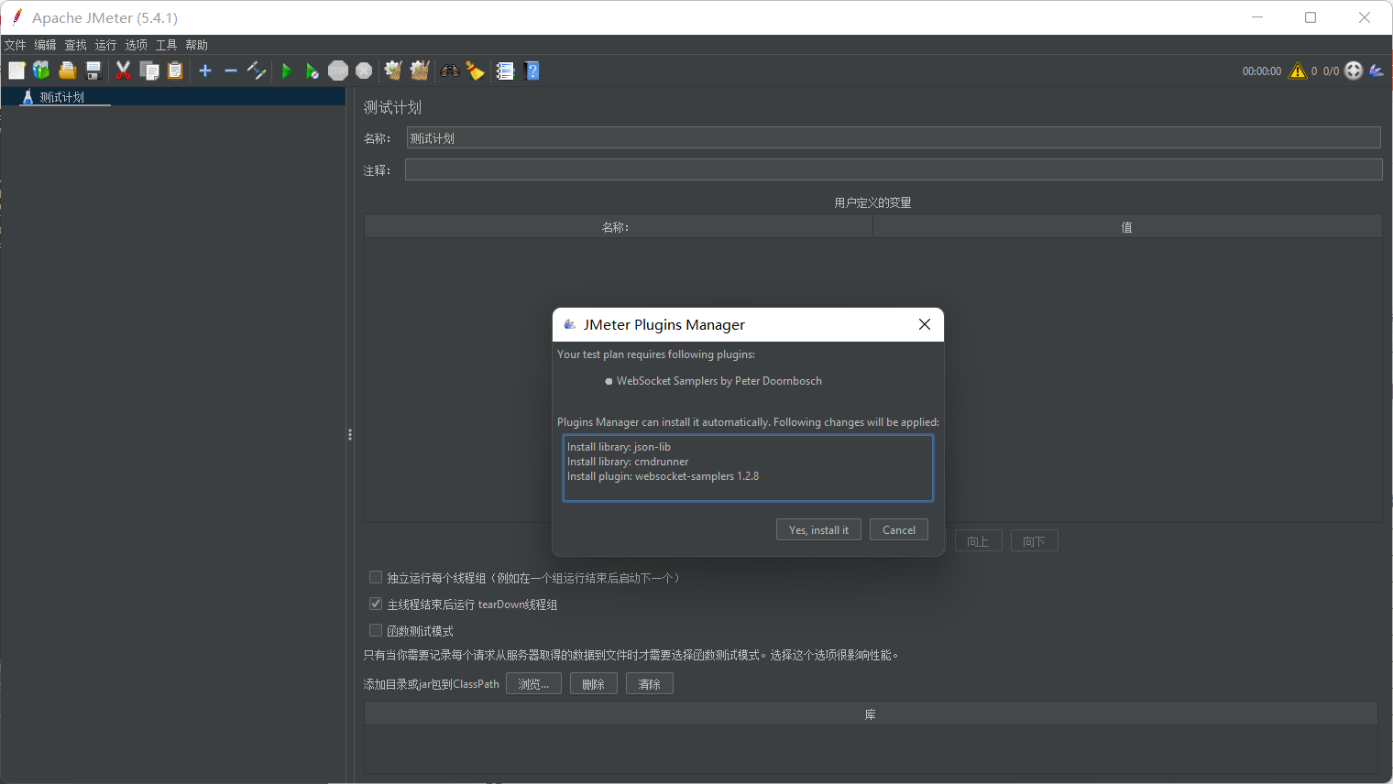This screenshot has width=1393, height=784.
Task: Open the 帮助 menu
Action: tap(197, 45)
